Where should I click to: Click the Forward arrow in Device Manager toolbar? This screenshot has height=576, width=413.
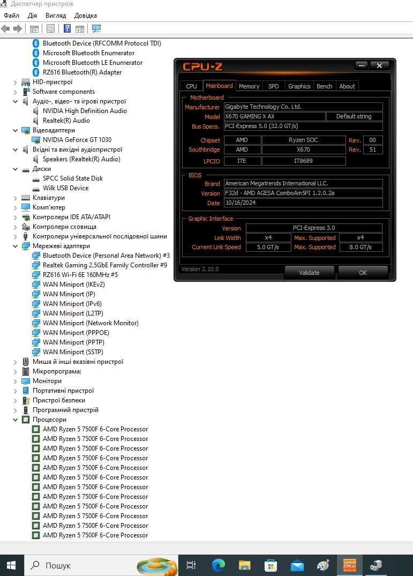point(17,28)
